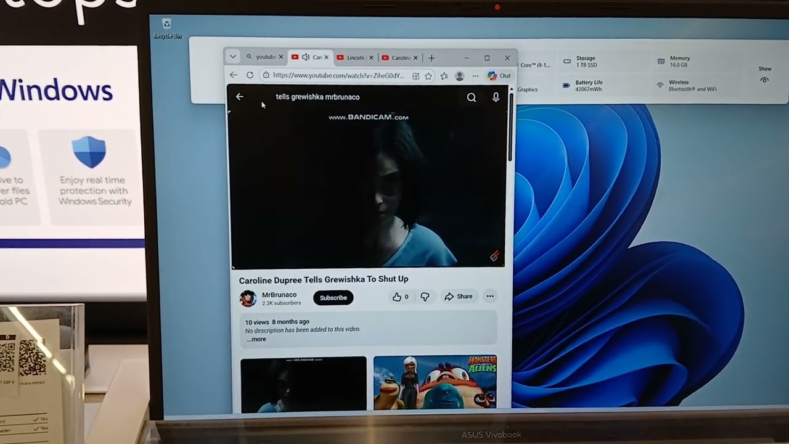This screenshot has height=444, width=789.
Task: Open the Favorites list icon
Action: pos(444,76)
